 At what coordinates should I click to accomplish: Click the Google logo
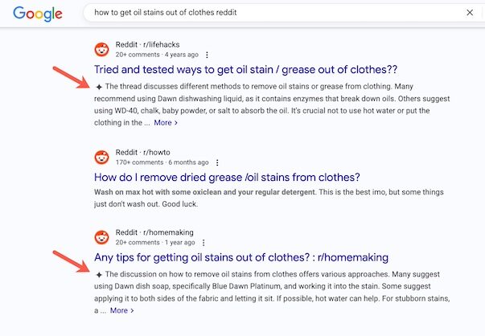(x=39, y=14)
